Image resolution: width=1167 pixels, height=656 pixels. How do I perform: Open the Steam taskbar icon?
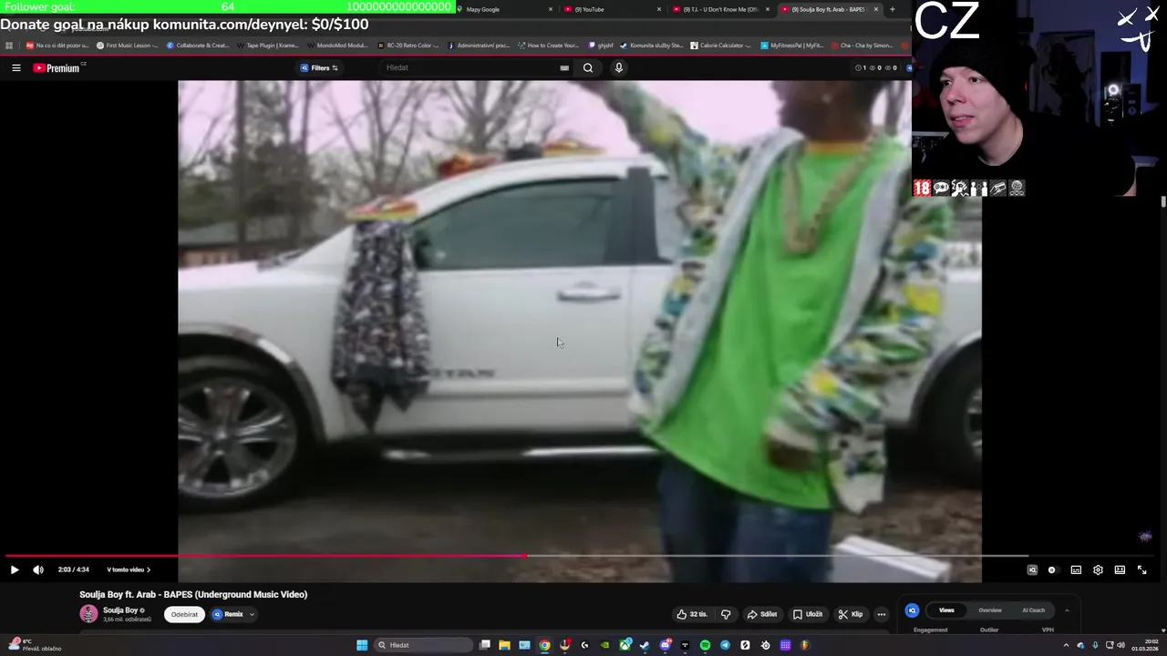pyautogui.click(x=645, y=645)
